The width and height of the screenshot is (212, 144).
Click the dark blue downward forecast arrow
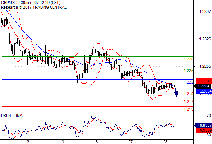coord(176,93)
